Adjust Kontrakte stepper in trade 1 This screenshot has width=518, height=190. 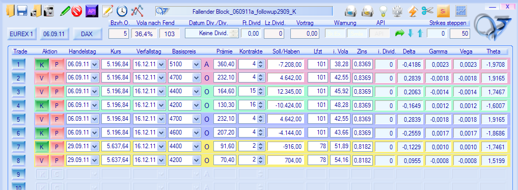point(260,64)
